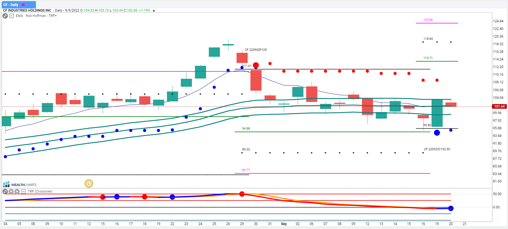Open Rob Hoffman - TRP+ indicator label
This screenshot has width=508, height=229.
(x=41, y=16)
